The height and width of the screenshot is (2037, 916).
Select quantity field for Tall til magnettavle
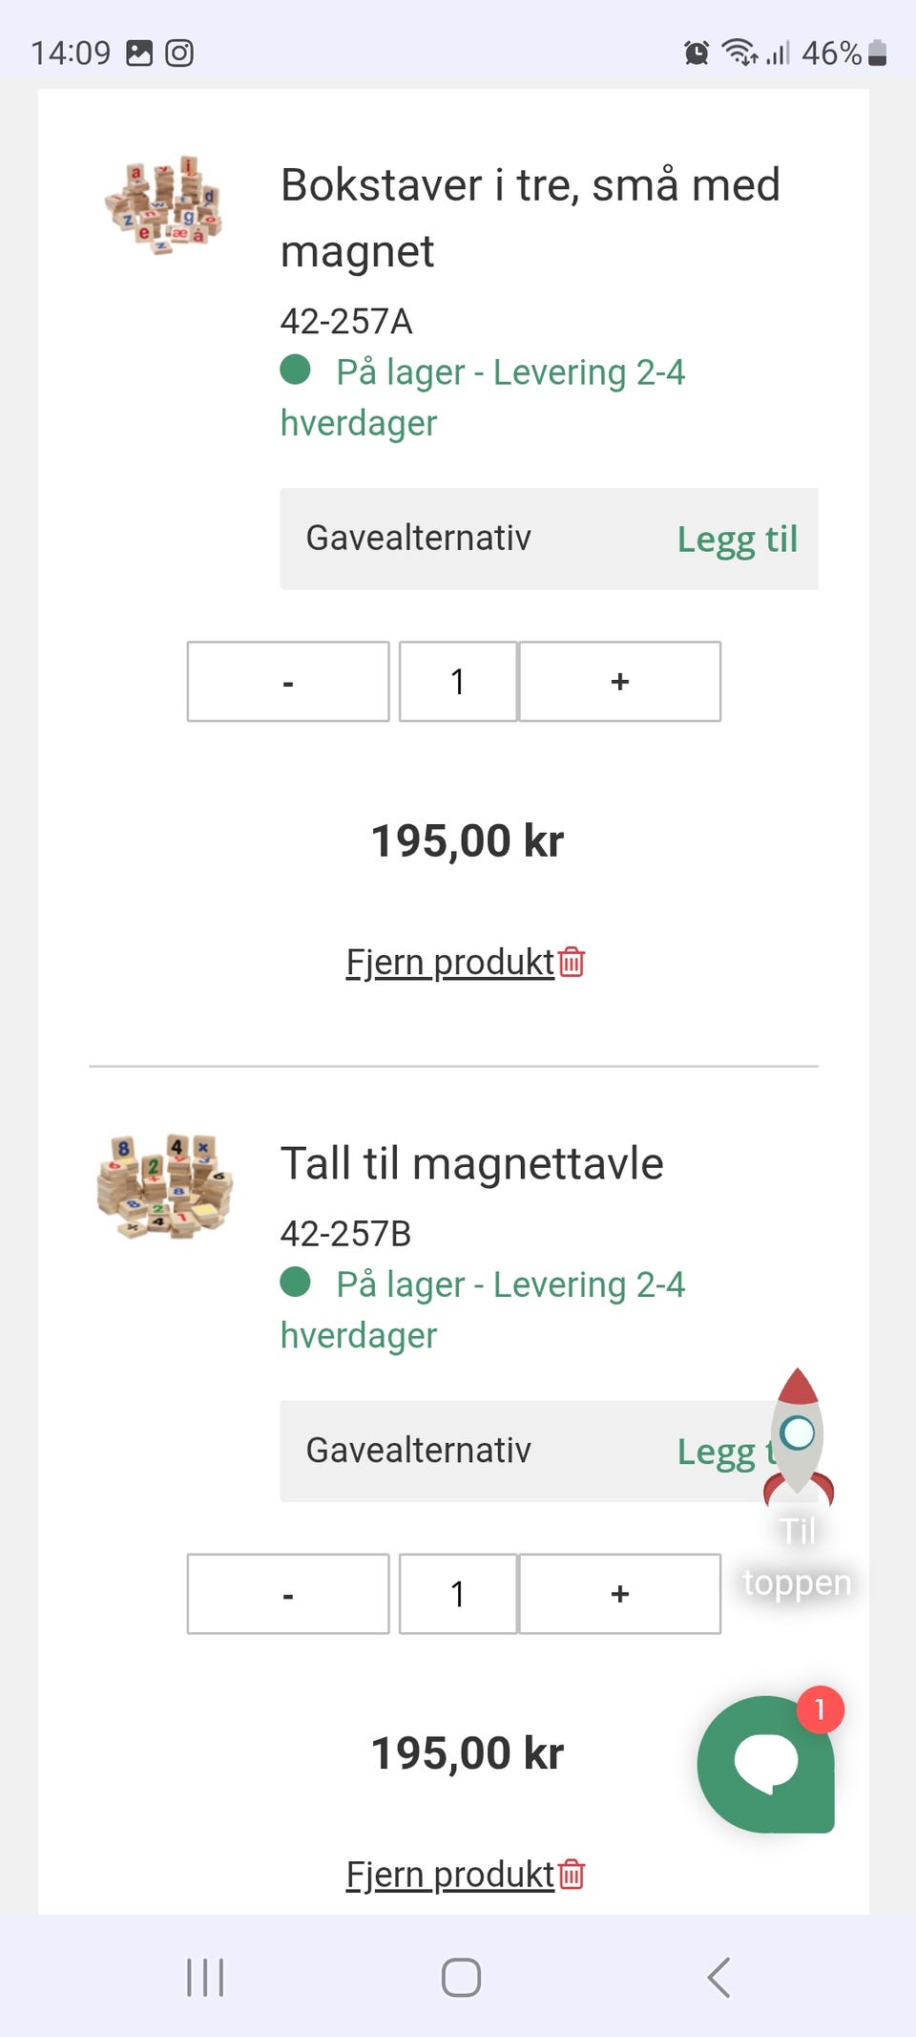tap(458, 1594)
